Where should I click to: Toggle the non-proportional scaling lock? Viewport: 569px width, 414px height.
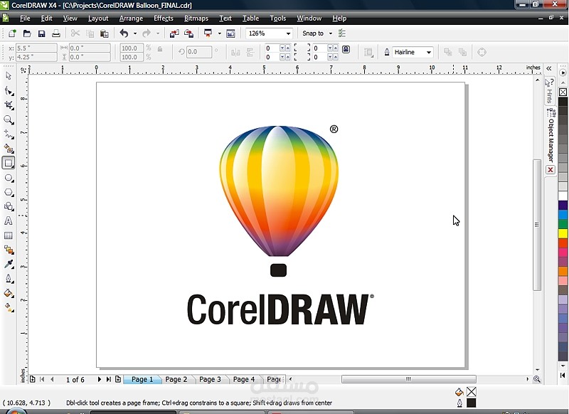tap(159, 50)
